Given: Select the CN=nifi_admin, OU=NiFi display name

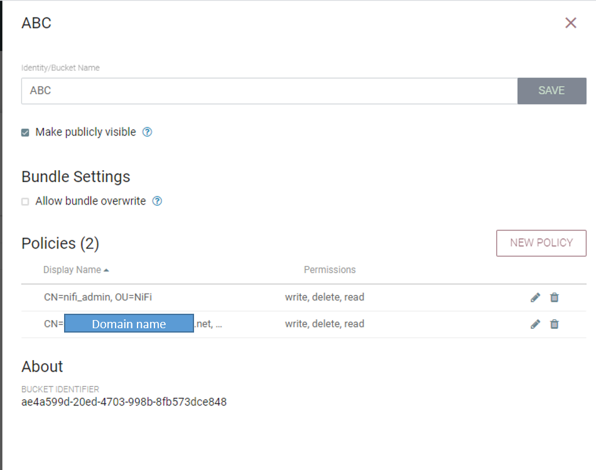Looking at the screenshot, I should click(x=98, y=297).
